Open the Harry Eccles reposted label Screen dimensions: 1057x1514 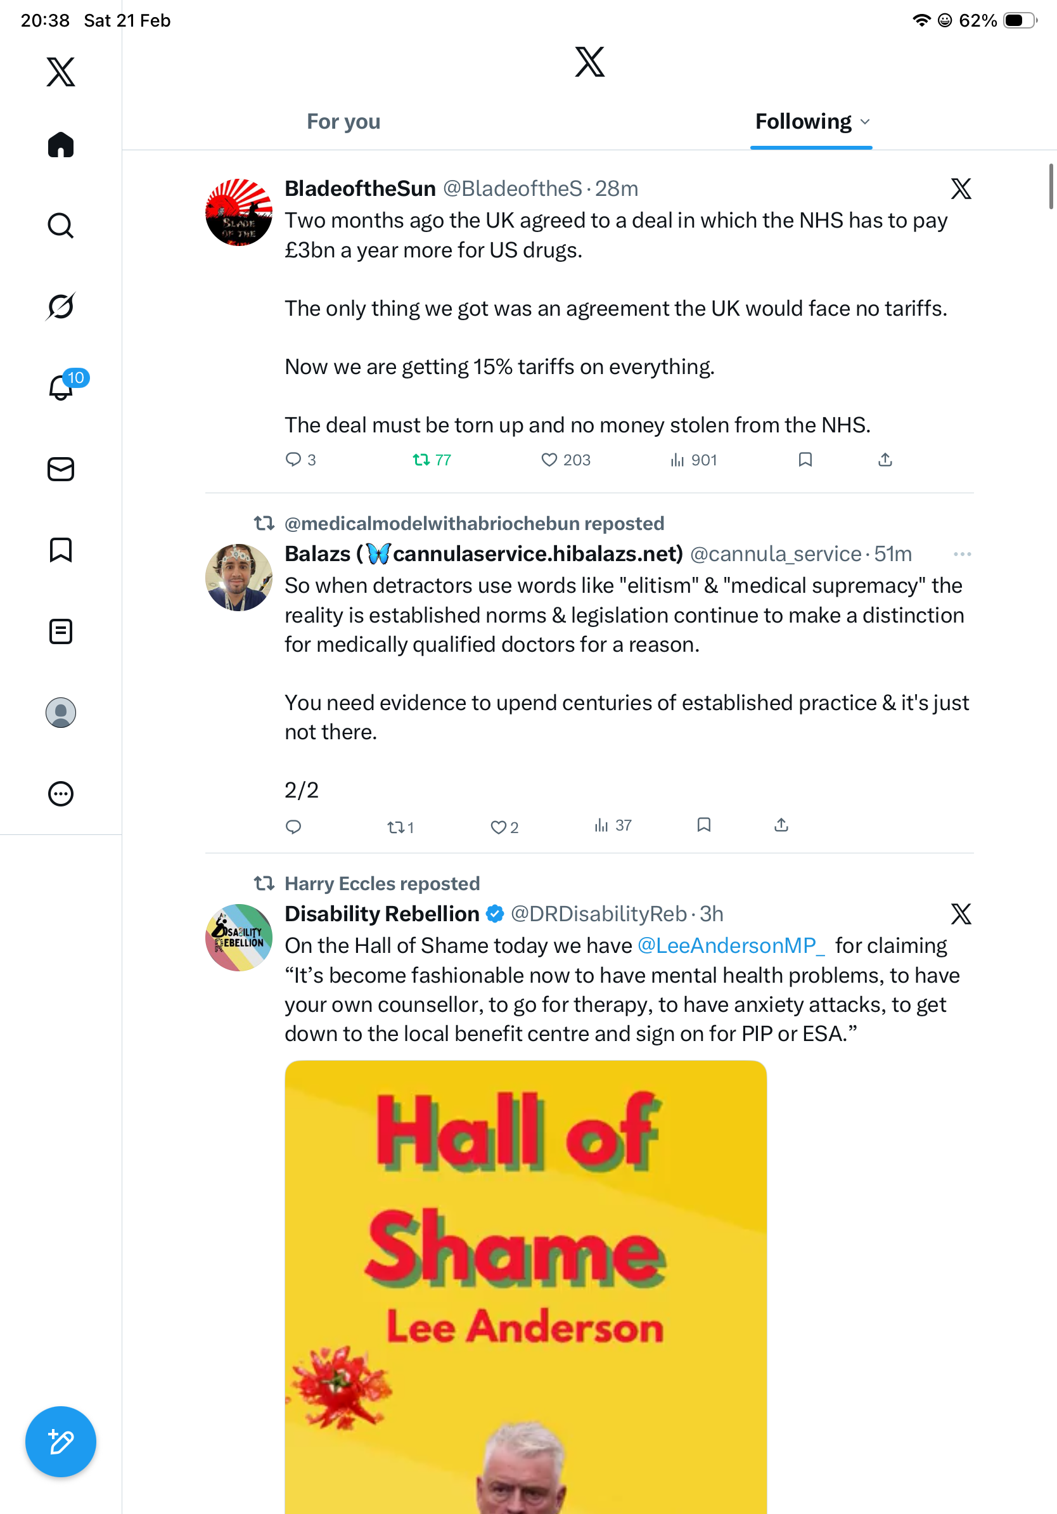pos(382,883)
